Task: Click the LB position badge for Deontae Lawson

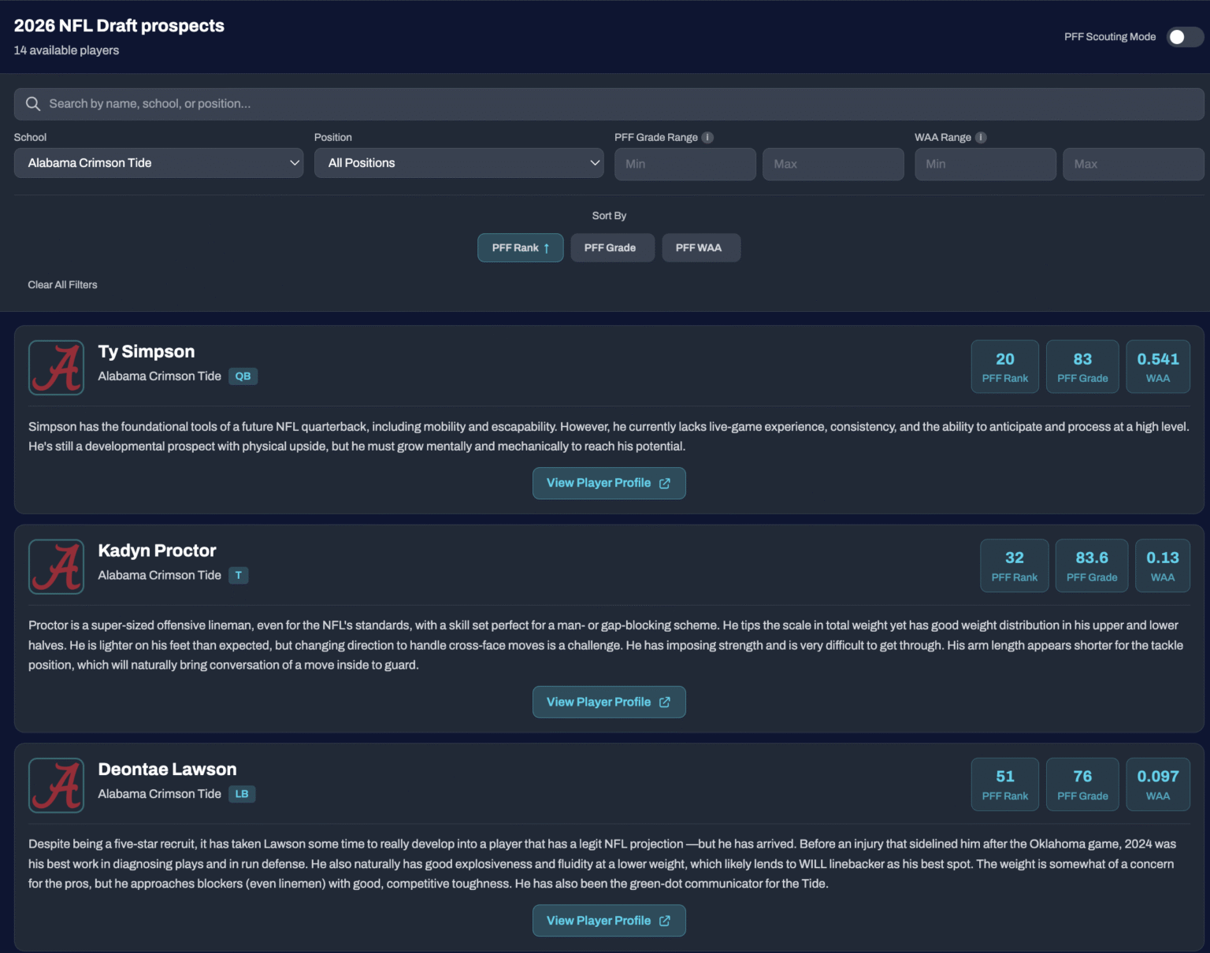Action: [242, 794]
